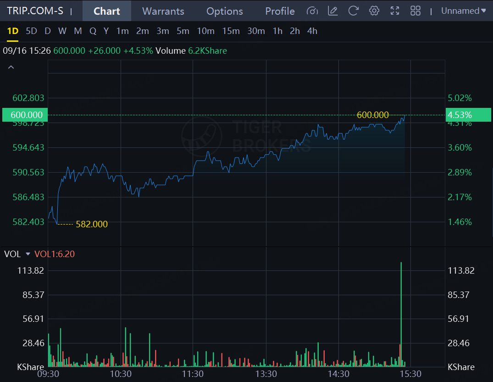The height and width of the screenshot is (382, 493).
Task: Click the +26.000 price change value
Action: [104, 51]
